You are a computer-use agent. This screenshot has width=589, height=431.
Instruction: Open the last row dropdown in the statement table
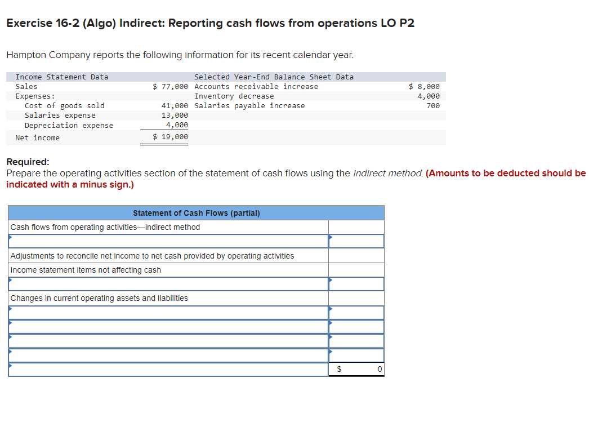[167, 369]
